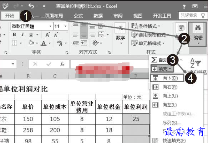Click Decrease Font Size icon
Screen dimensions: 208x143
(x=56, y=34)
